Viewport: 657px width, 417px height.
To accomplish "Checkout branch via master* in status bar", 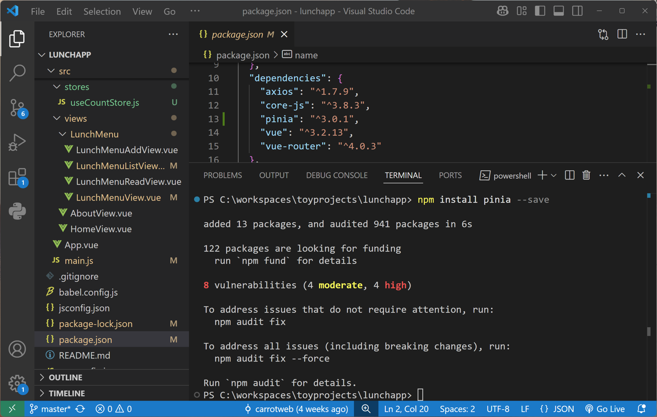I will tap(50, 409).
